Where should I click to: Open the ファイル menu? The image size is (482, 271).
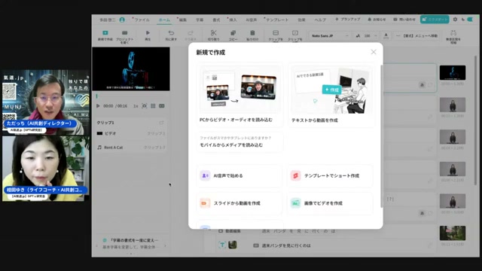[x=142, y=20]
